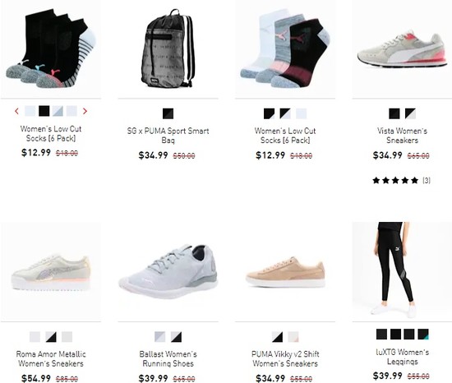Click the Vista Women's Sneakers title link

(402, 136)
